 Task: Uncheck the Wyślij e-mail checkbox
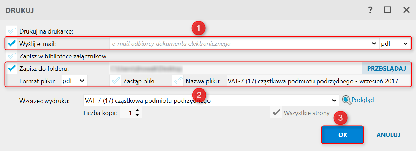tap(12, 44)
